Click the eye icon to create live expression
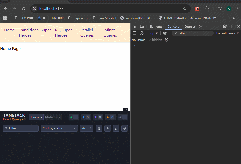 [165, 33]
